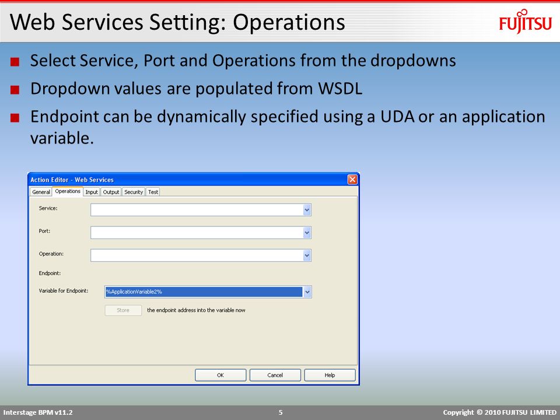Click bullet 'Endpoint can be dynamically specified'

point(288,127)
